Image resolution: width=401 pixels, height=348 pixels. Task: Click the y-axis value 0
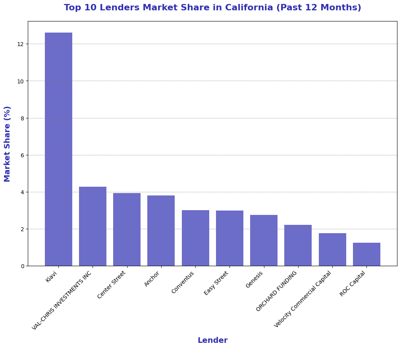tap(23, 267)
